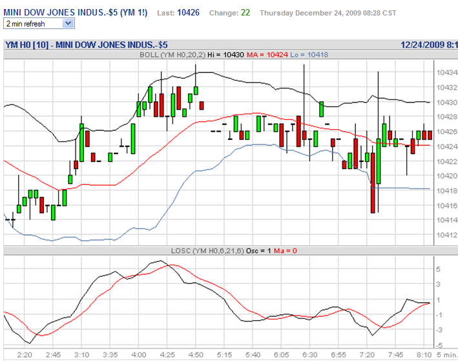This screenshot has width=458, height=364.
Task: Click the 10430 price axis label
Action: 447,102
